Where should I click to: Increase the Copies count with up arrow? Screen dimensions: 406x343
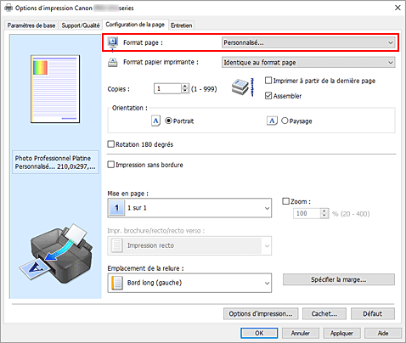pyautogui.click(x=185, y=87)
